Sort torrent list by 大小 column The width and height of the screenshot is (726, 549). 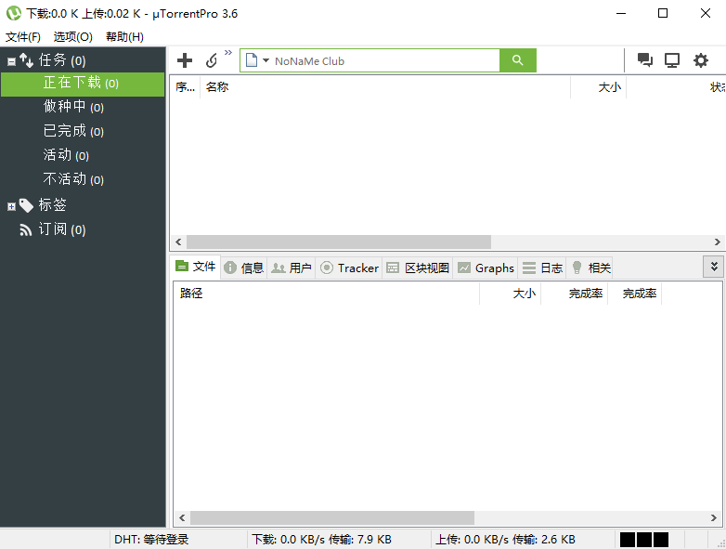coord(598,87)
